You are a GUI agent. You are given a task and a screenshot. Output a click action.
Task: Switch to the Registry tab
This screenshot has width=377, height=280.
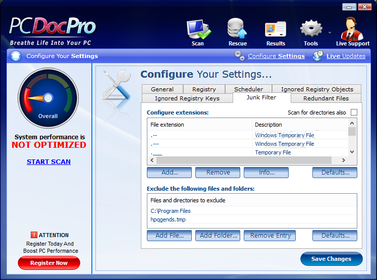[204, 89]
